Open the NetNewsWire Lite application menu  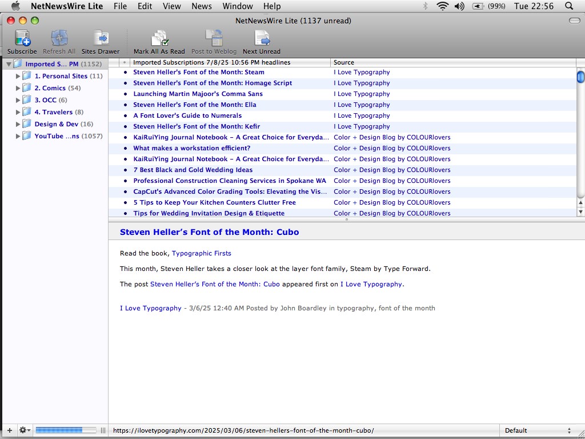coord(67,6)
